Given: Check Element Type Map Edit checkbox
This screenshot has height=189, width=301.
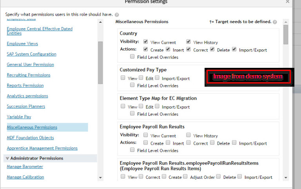Looking at the screenshot, I should pyautogui.click(x=141, y=106).
